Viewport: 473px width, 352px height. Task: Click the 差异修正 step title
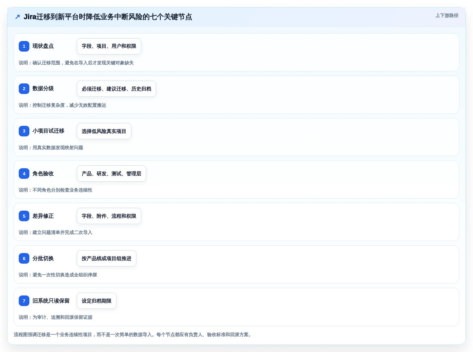43,216
